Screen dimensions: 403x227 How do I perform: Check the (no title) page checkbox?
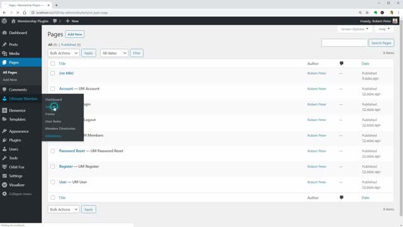(x=53, y=73)
